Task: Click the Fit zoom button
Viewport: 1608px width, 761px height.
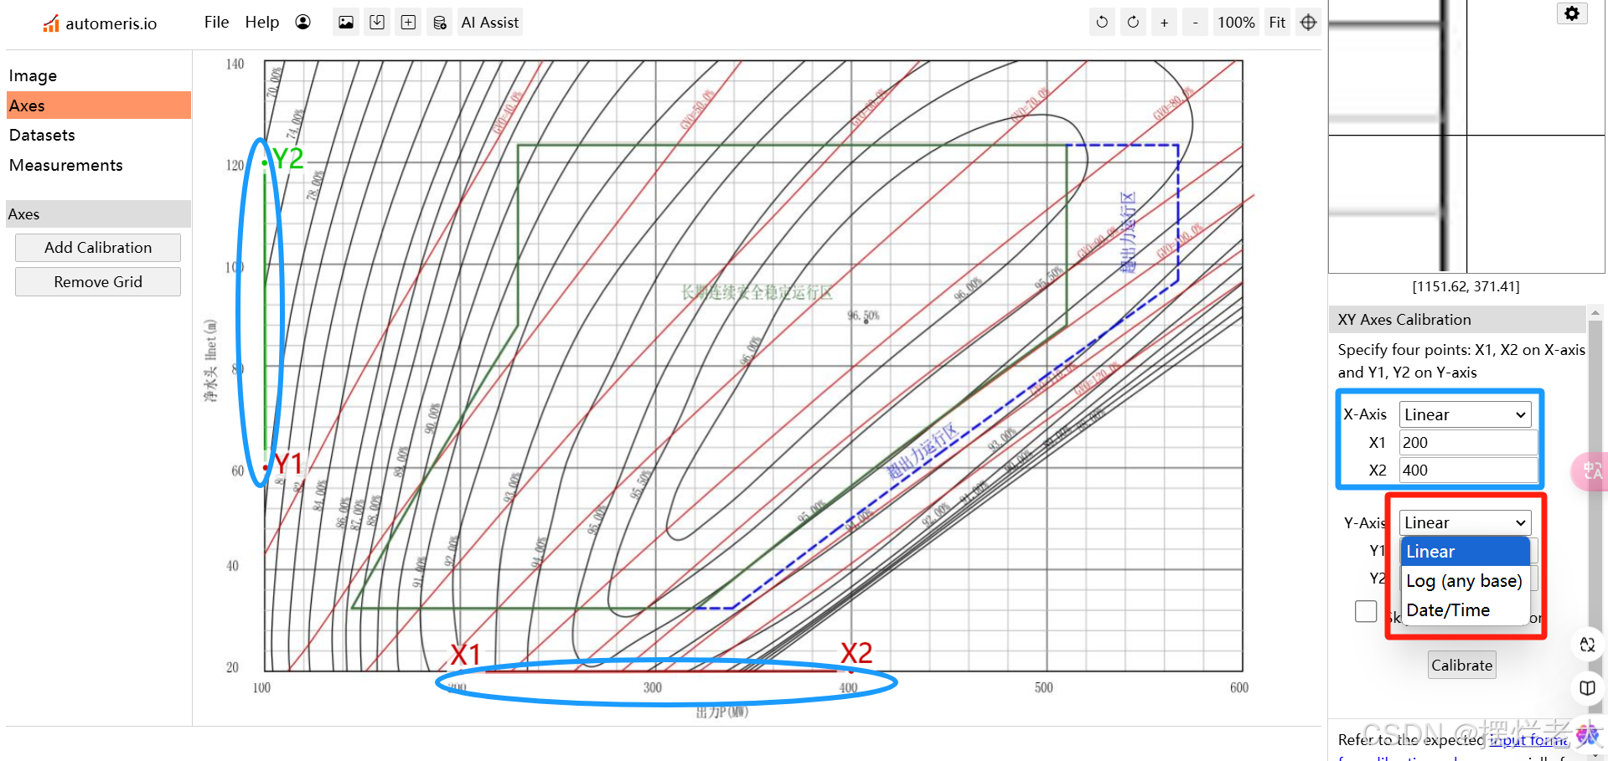Action: pyautogui.click(x=1277, y=23)
